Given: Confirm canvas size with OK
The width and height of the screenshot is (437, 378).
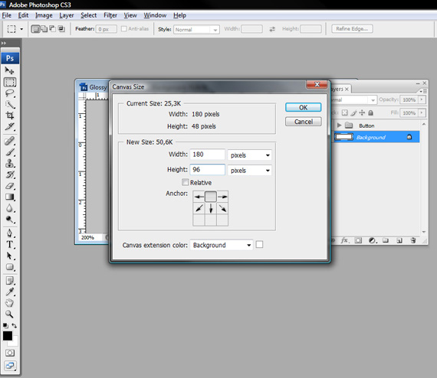Looking at the screenshot, I should pos(304,107).
